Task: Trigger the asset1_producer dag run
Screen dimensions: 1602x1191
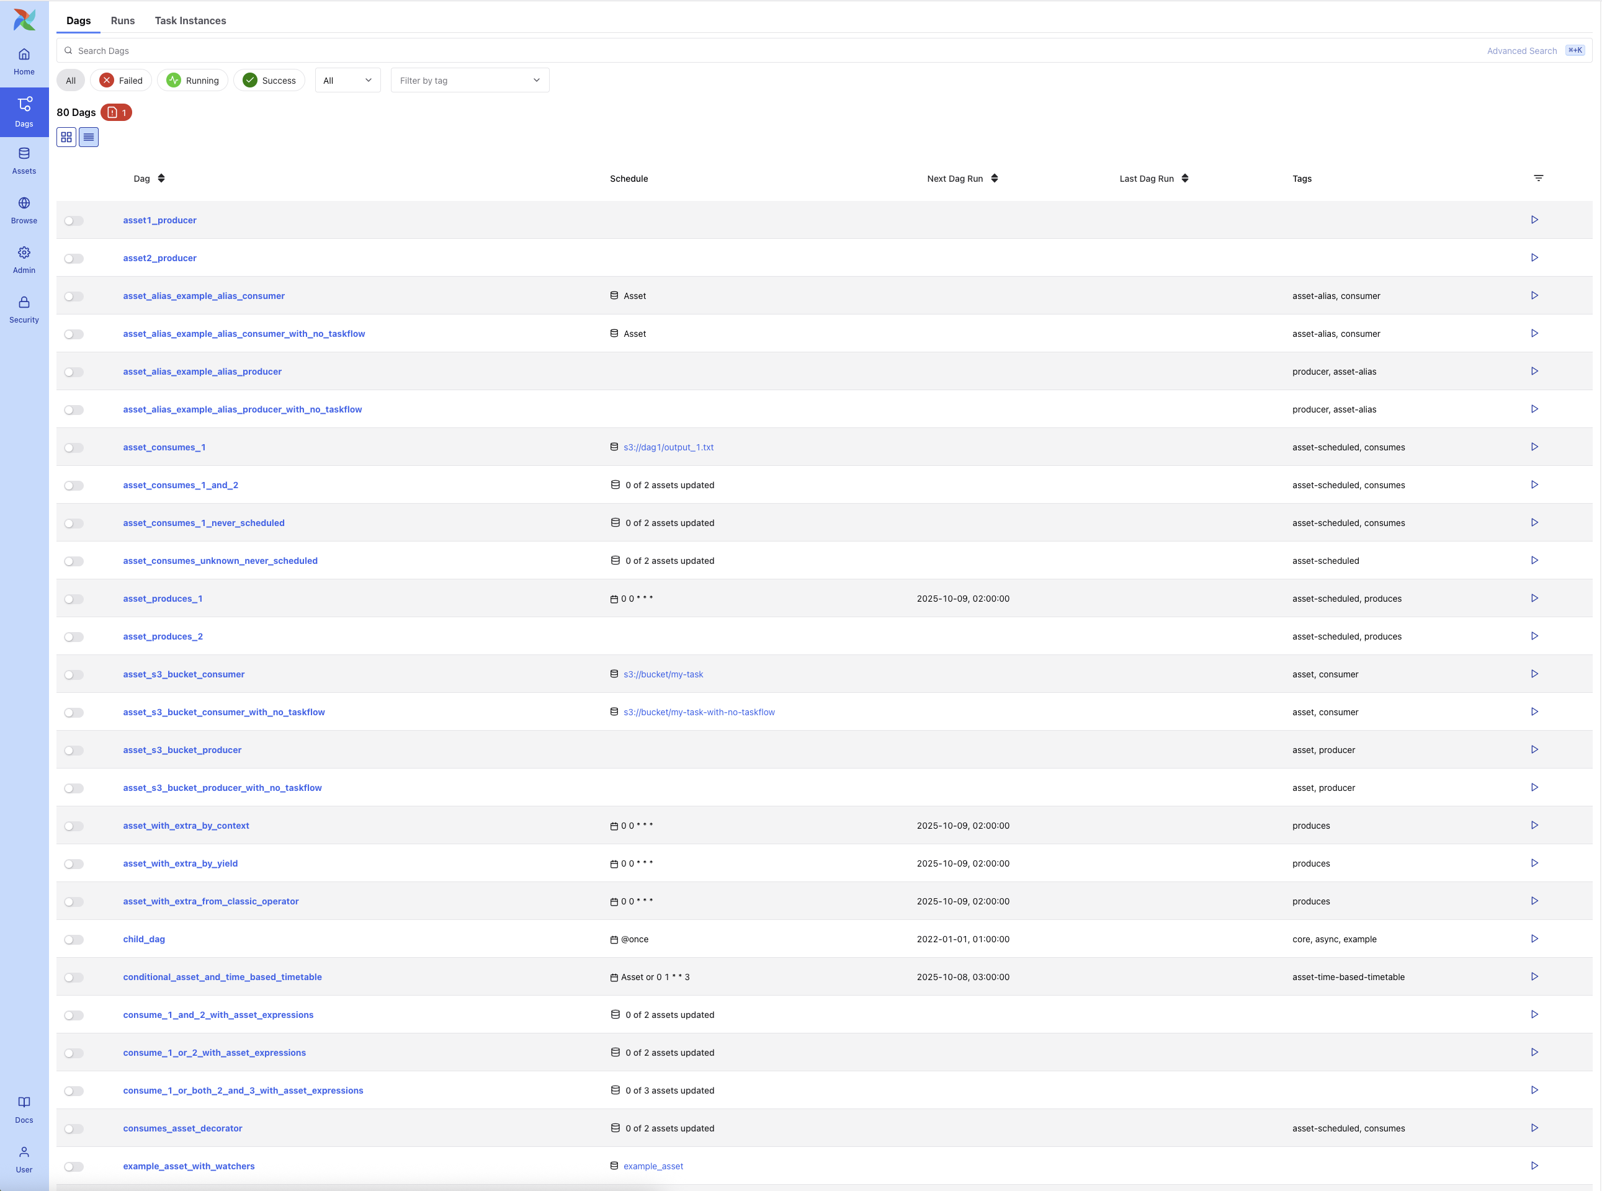Action: (x=1534, y=220)
